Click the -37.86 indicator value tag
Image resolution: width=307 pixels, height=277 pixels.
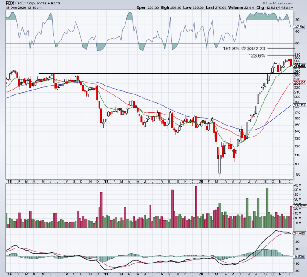tap(299, 27)
